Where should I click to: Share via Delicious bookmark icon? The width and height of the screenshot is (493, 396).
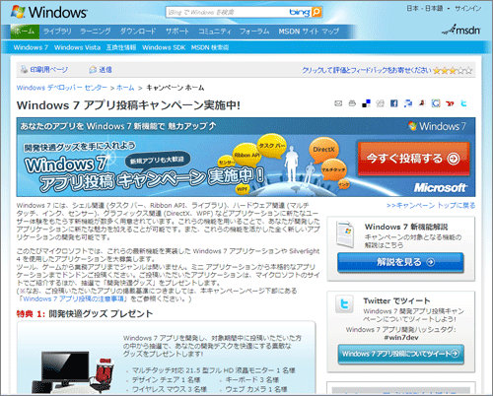[x=366, y=103]
